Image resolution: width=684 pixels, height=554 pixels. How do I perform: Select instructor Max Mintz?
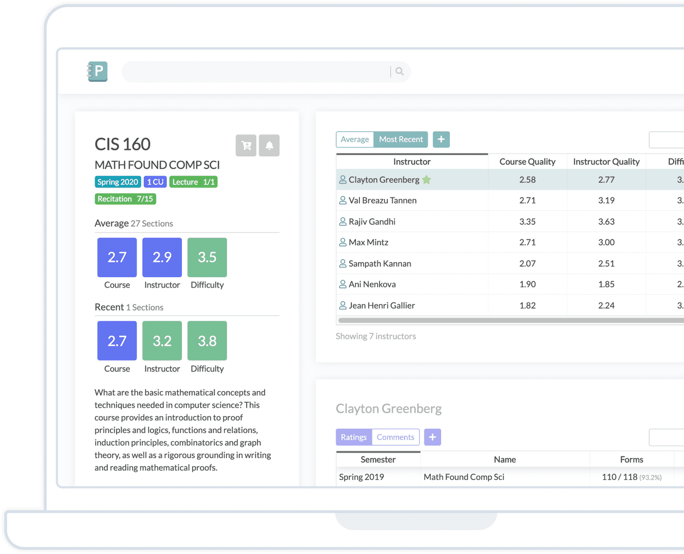(369, 242)
